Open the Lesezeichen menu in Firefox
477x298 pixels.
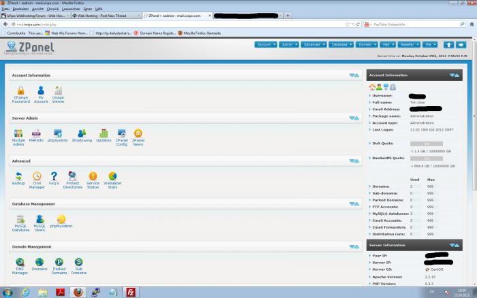point(71,9)
